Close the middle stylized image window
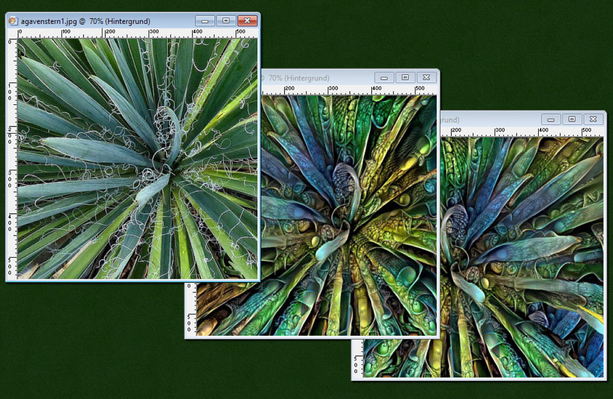The height and width of the screenshot is (399, 613). 427,77
